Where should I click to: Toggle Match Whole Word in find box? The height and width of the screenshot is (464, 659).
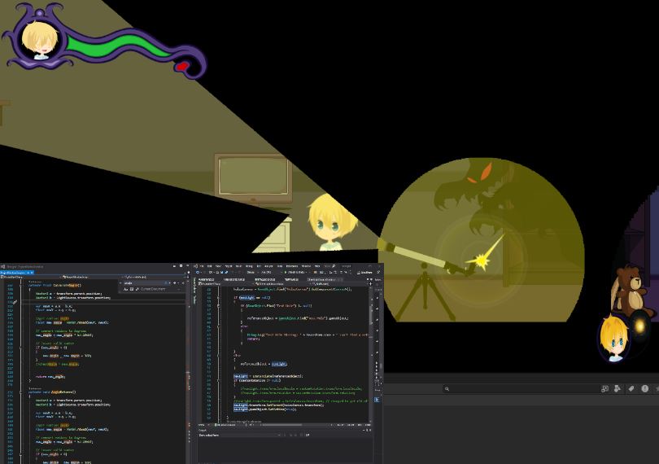(x=132, y=289)
